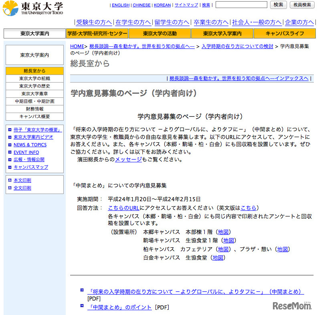The image size is (317, 315).
Task: Open the メッセージ link from the president
Action: pos(128,160)
